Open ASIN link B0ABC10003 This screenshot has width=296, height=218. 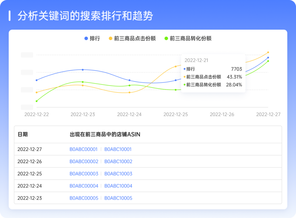[x=118, y=174]
